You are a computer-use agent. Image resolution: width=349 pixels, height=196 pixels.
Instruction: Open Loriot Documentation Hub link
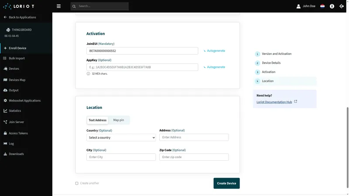coord(274,102)
